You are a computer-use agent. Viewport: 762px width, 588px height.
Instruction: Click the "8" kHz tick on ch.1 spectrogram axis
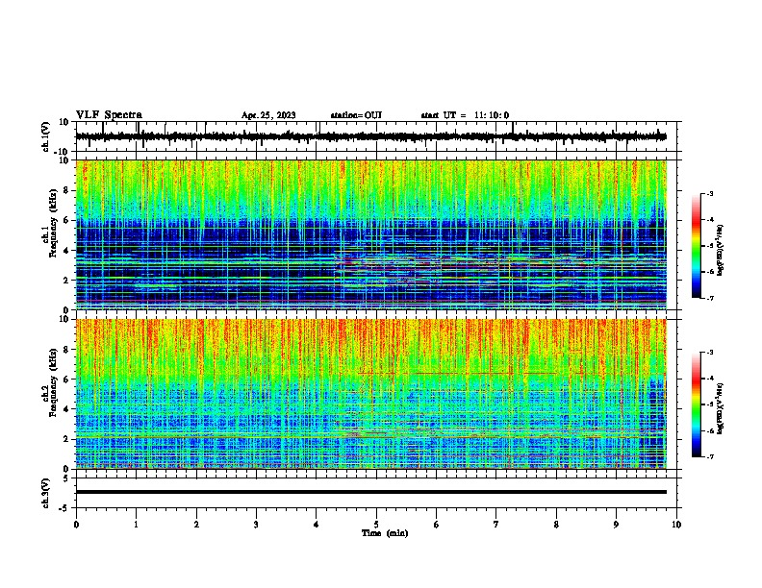point(66,190)
